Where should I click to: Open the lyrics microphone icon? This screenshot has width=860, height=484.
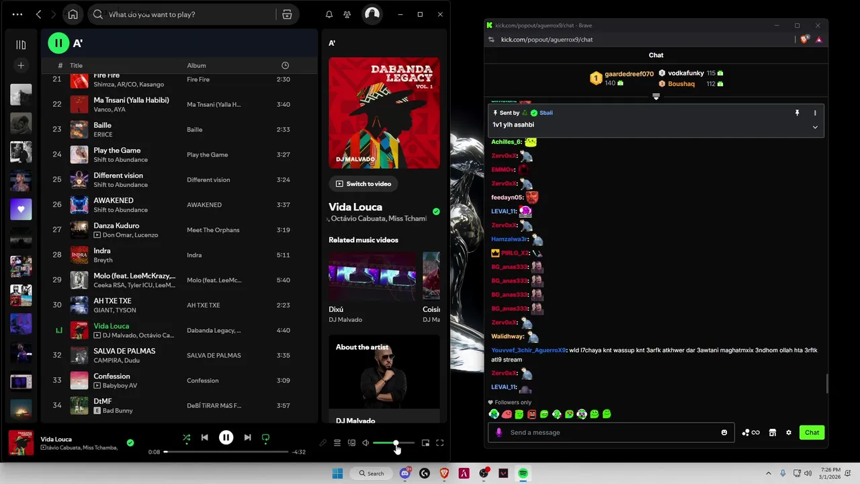[x=323, y=443]
